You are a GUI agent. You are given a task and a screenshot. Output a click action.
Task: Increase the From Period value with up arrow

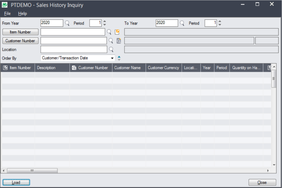104,22
